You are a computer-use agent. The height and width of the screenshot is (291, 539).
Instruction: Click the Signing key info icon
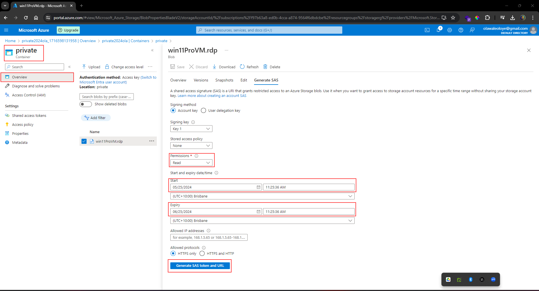coord(193,122)
